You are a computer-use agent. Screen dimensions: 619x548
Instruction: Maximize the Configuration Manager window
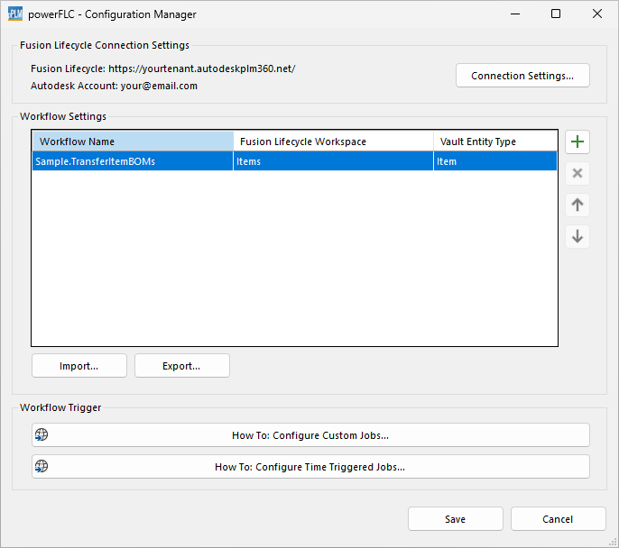[556, 14]
